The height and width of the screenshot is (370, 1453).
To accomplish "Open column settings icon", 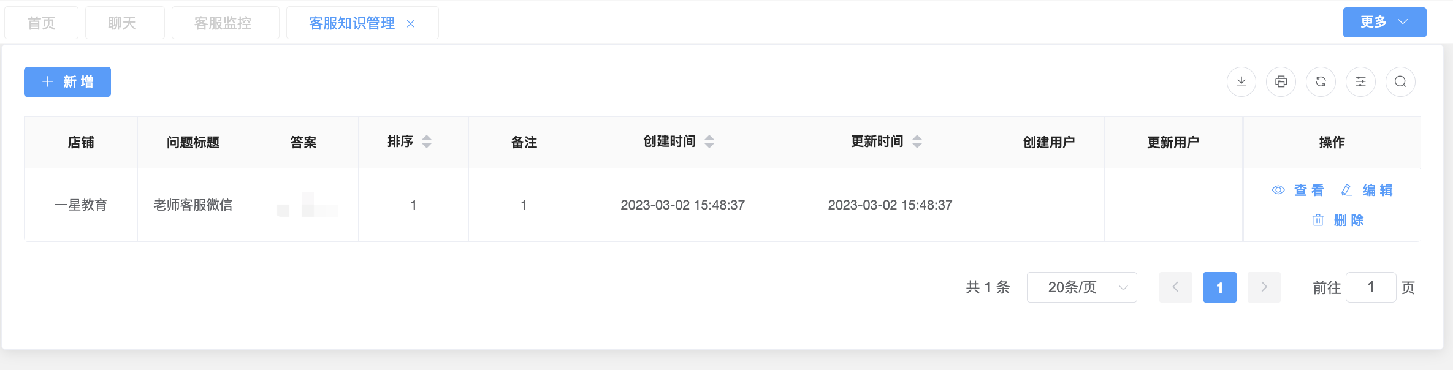I will coord(1360,81).
